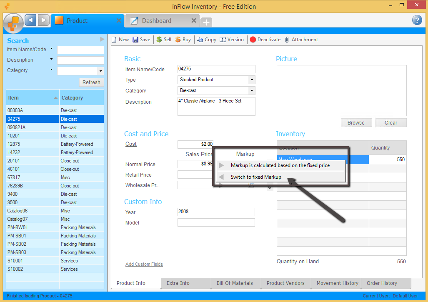Screen dimensions: 428x302
Task: Click the Item Name/Code field containing 04275
Action: click(x=216, y=69)
